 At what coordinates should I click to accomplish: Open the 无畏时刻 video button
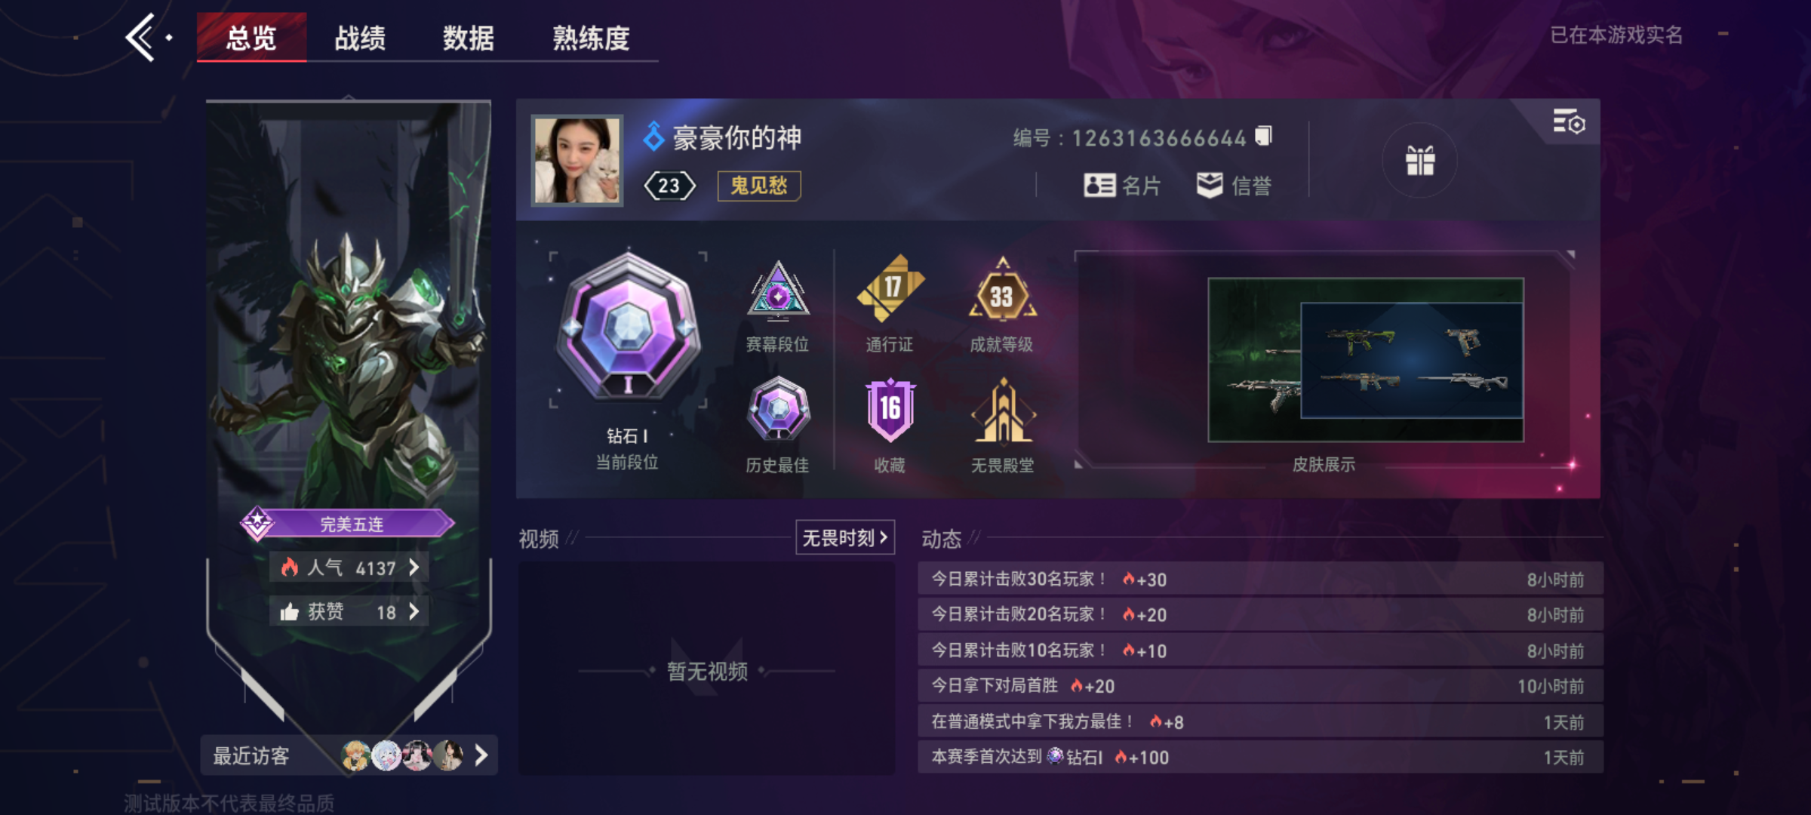pyautogui.click(x=845, y=537)
